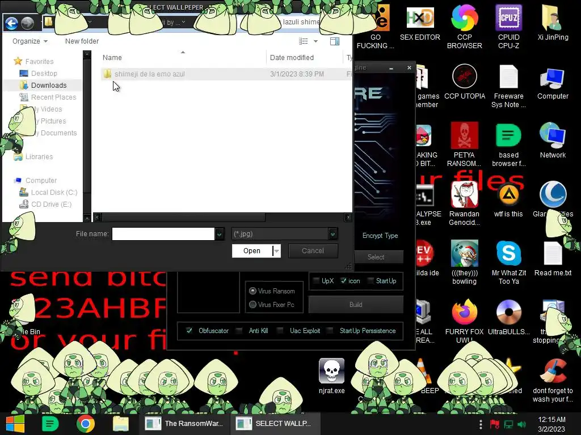Select the Virus Fixer Pc radio button
Viewport: 581px width, 435px height.
click(252, 304)
